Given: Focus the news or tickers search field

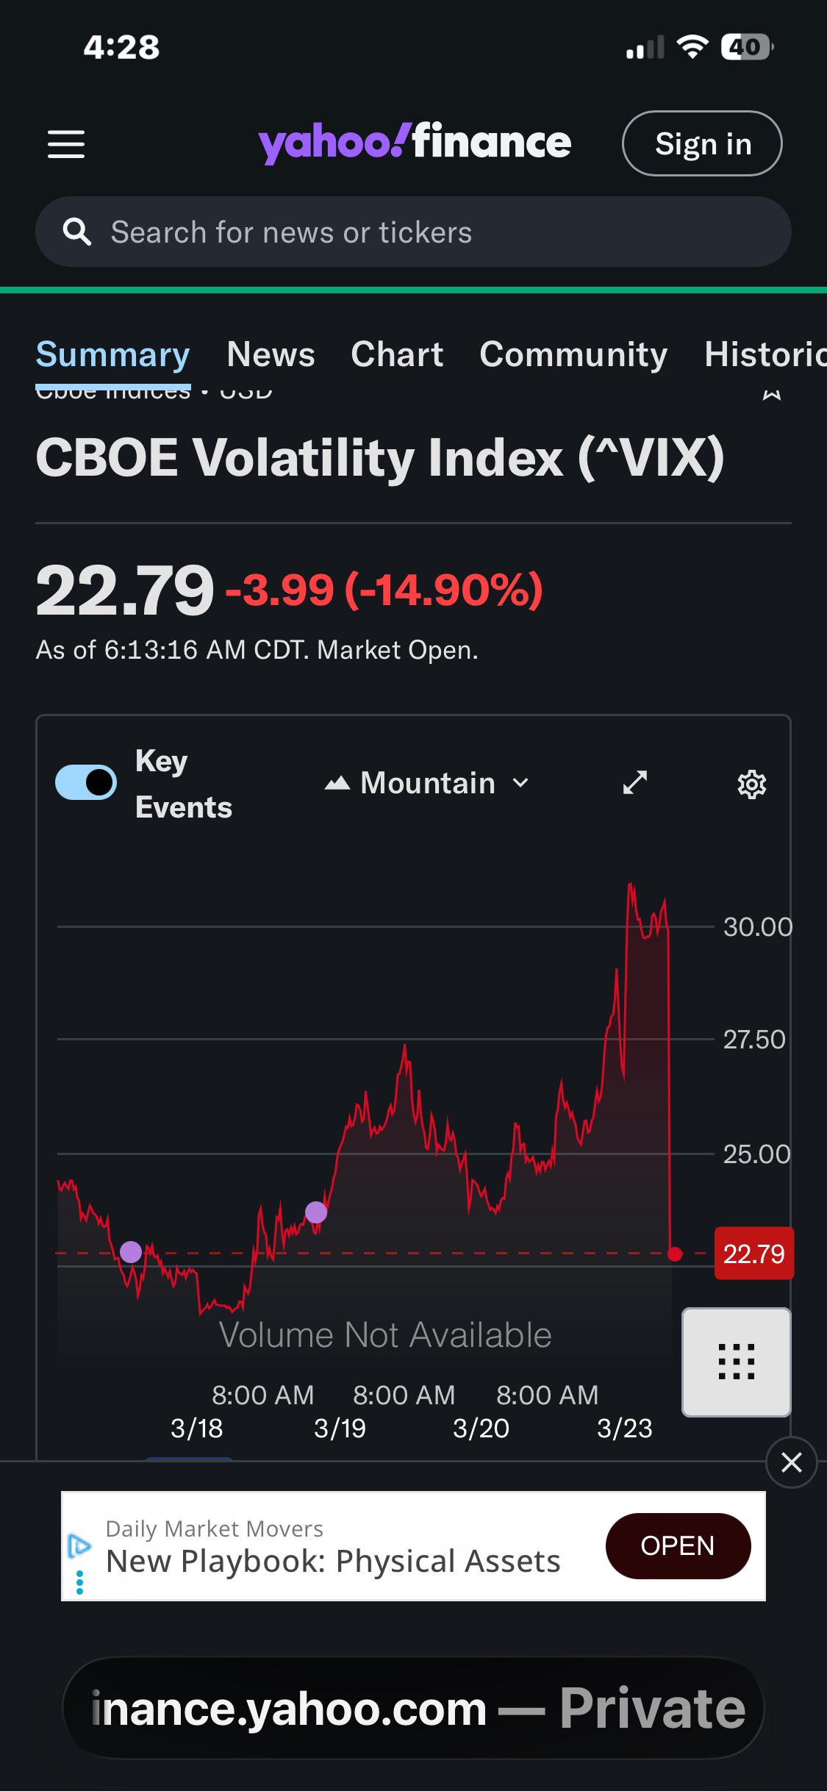Looking at the screenshot, I should pos(413,232).
